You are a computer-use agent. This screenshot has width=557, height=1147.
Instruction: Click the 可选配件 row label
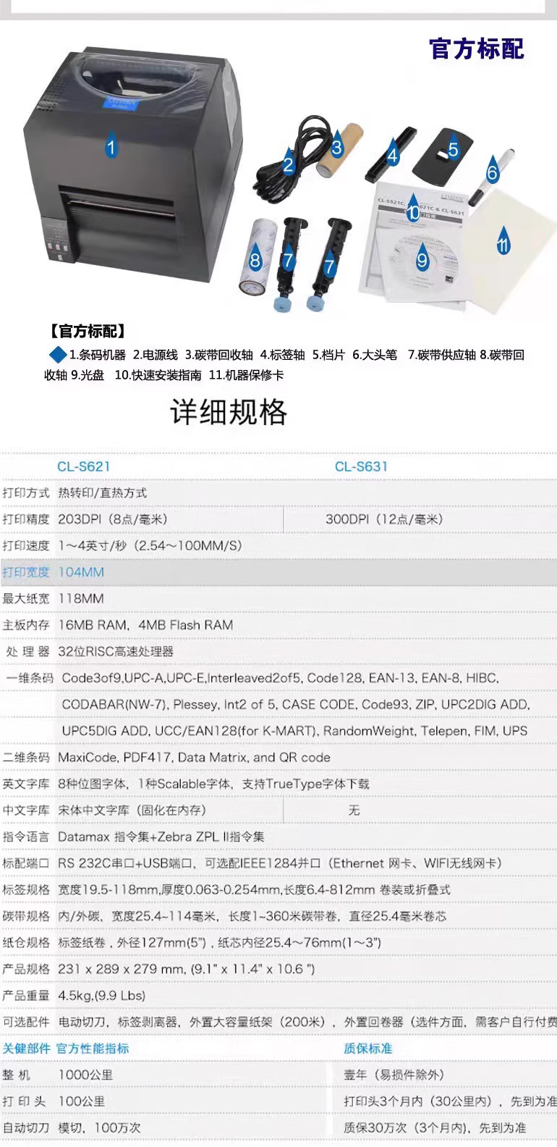pyautogui.click(x=26, y=1022)
